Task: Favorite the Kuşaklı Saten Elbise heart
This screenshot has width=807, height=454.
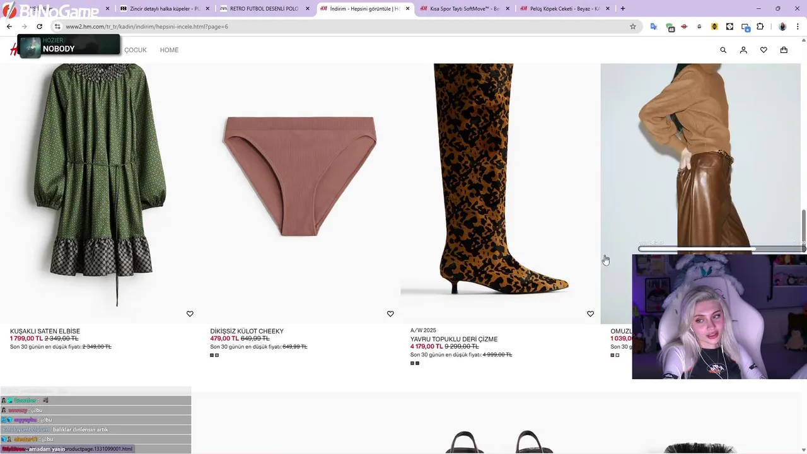Action: click(190, 314)
